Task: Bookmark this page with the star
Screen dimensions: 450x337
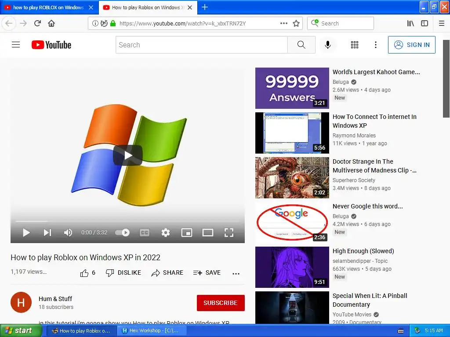Action: [296, 24]
